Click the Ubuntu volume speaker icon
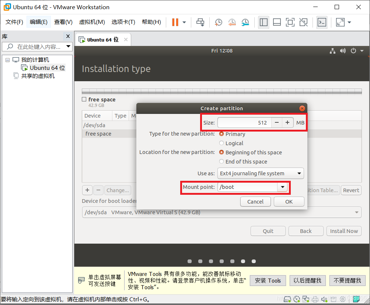The height and width of the screenshot is (305, 370). (x=343, y=51)
